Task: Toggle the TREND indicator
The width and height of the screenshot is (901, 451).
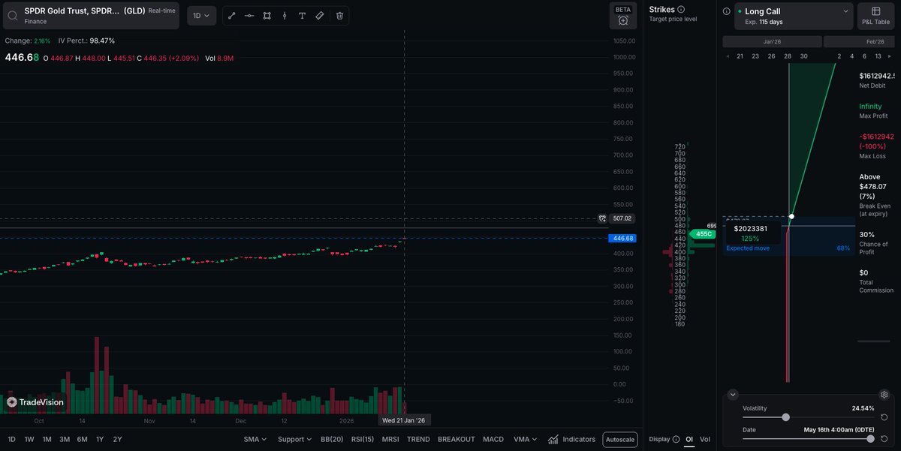Action: (x=418, y=440)
